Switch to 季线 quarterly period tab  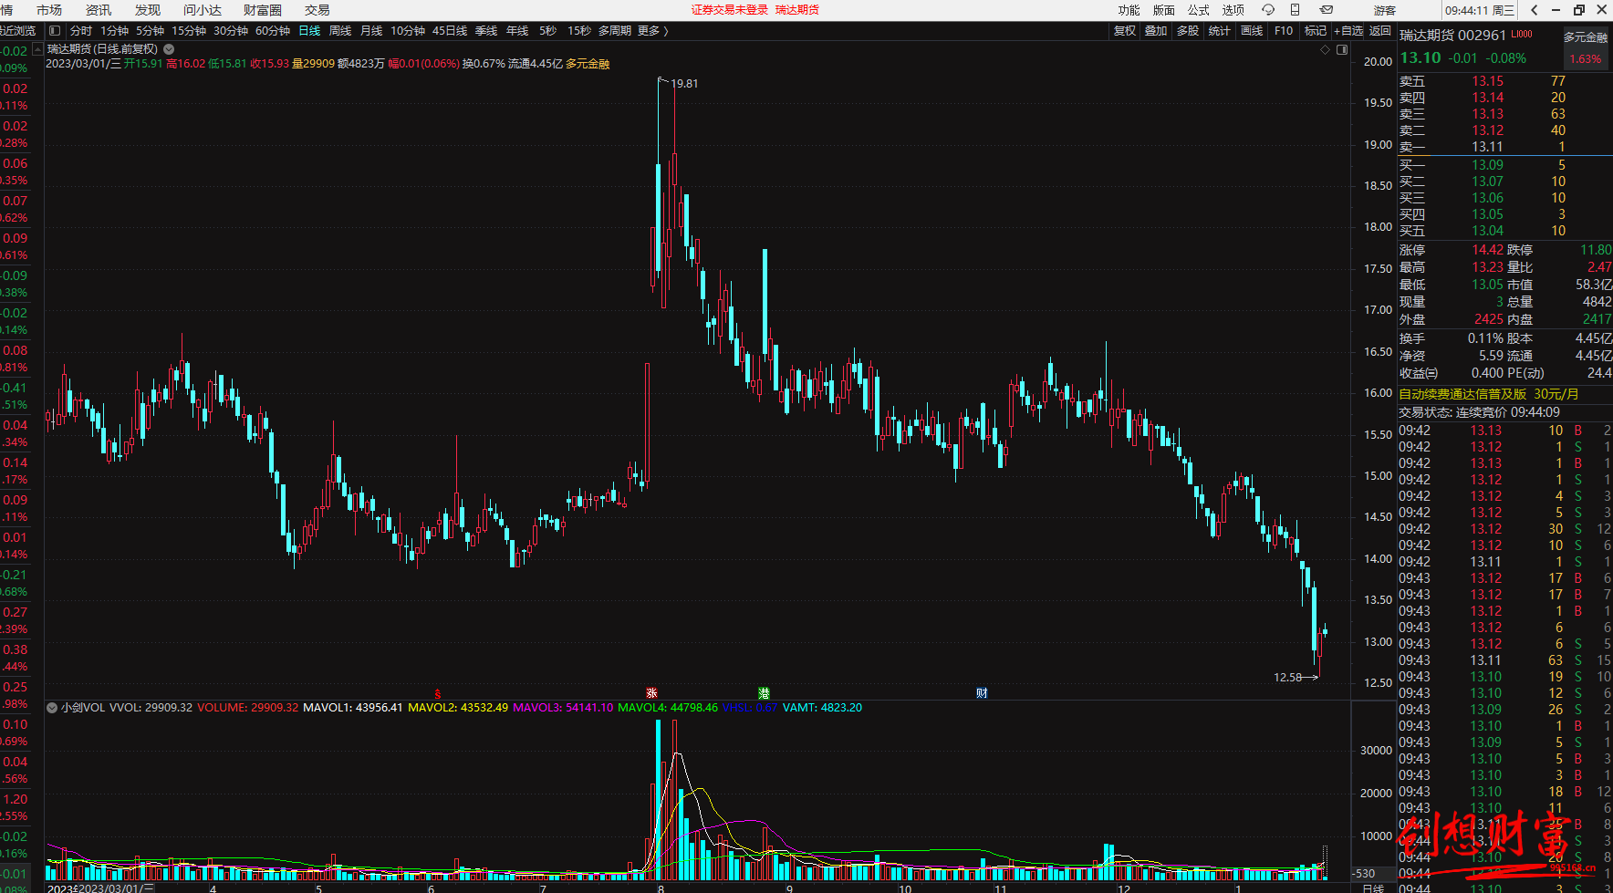[486, 31]
